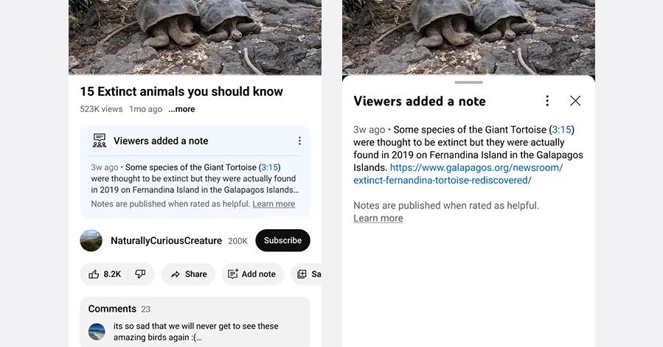The width and height of the screenshot is (663, 347).
Task: Click Learn more in expanded note panel
Action: pyautogui.click(x=378, y=218)
